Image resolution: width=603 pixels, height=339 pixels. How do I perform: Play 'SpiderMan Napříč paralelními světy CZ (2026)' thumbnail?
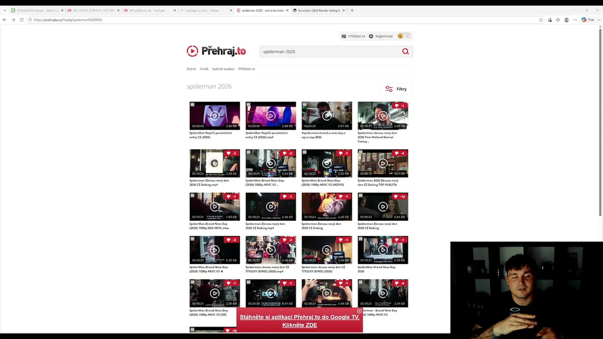(215, 116)
